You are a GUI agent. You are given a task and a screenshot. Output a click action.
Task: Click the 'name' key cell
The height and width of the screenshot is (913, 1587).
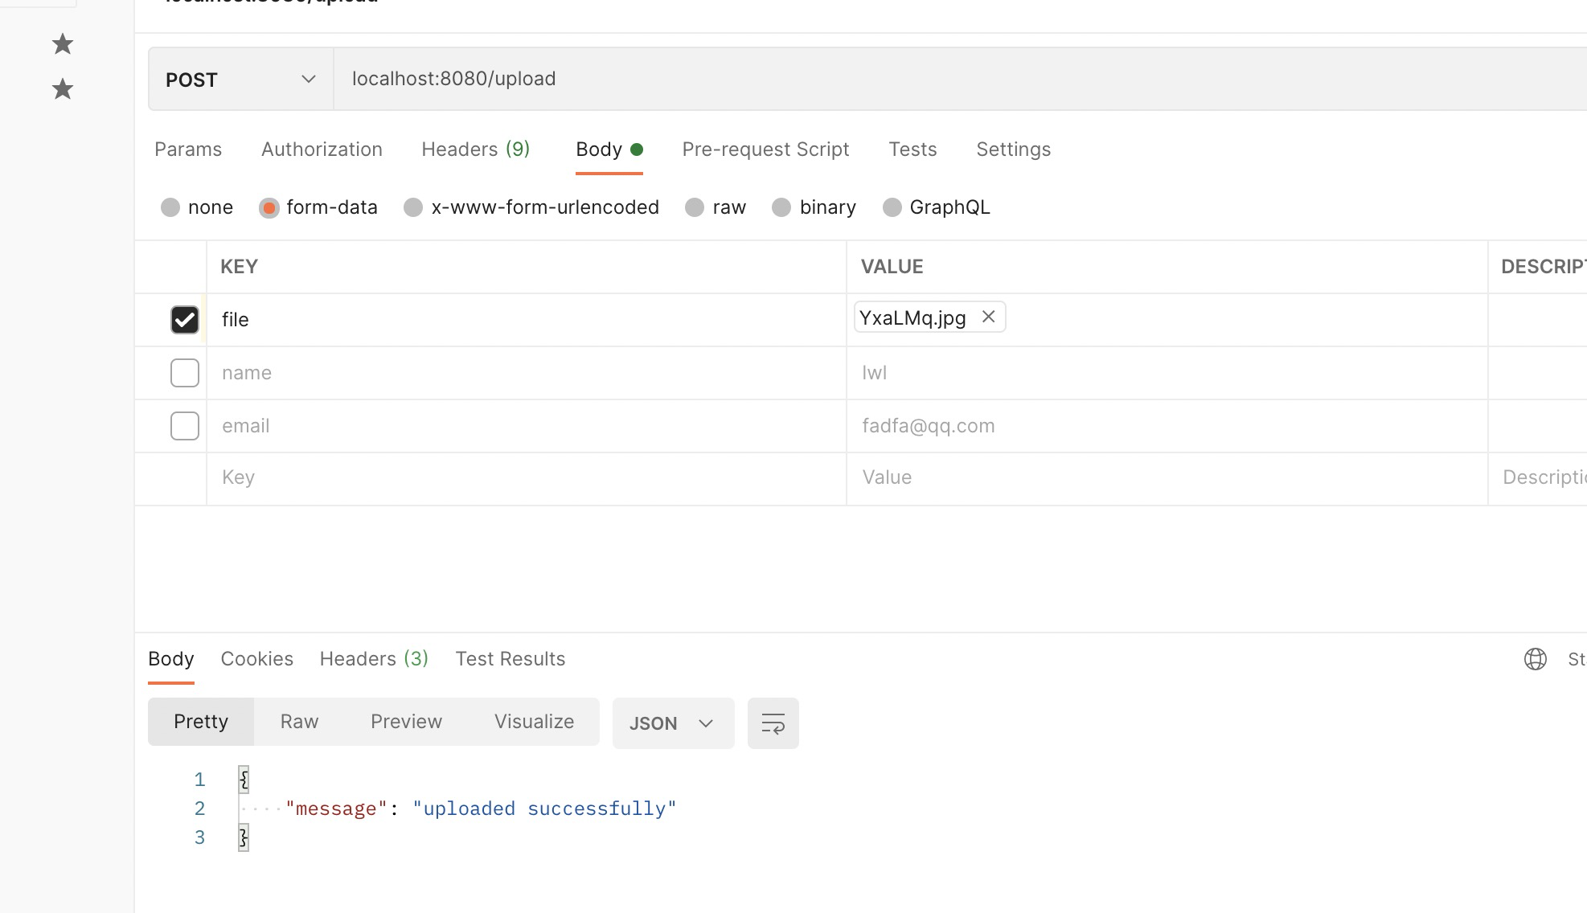[527, 373]
